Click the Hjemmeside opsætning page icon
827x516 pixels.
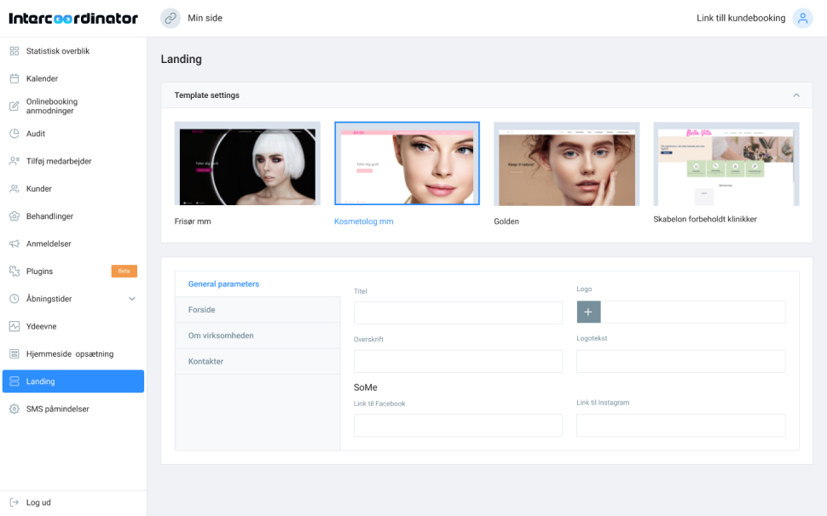tap(14, 354)
